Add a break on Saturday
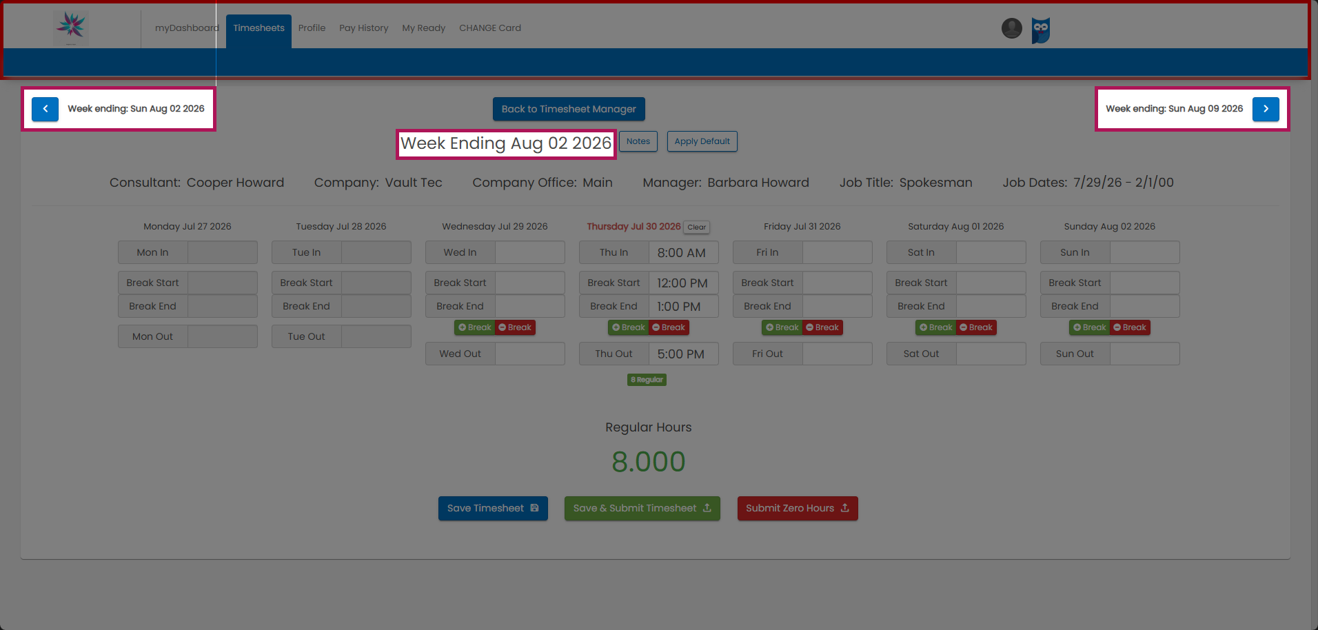The height and width of the screenshot is (630, 1318). tap(935, 327)
